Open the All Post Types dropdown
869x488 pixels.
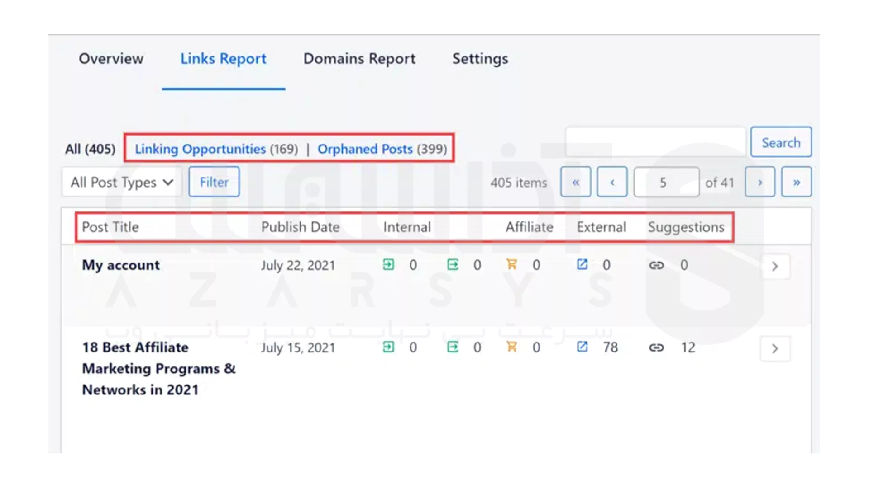click(122, 182)
